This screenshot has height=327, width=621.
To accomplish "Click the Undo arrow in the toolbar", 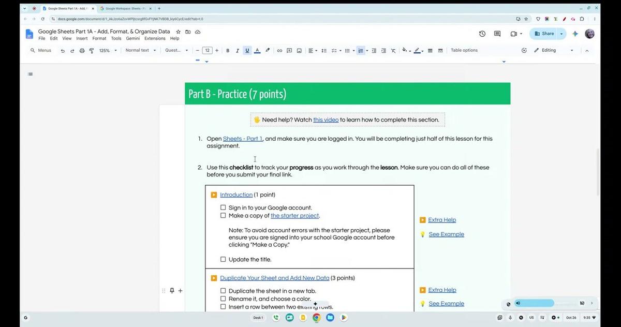I will [63, 51].
